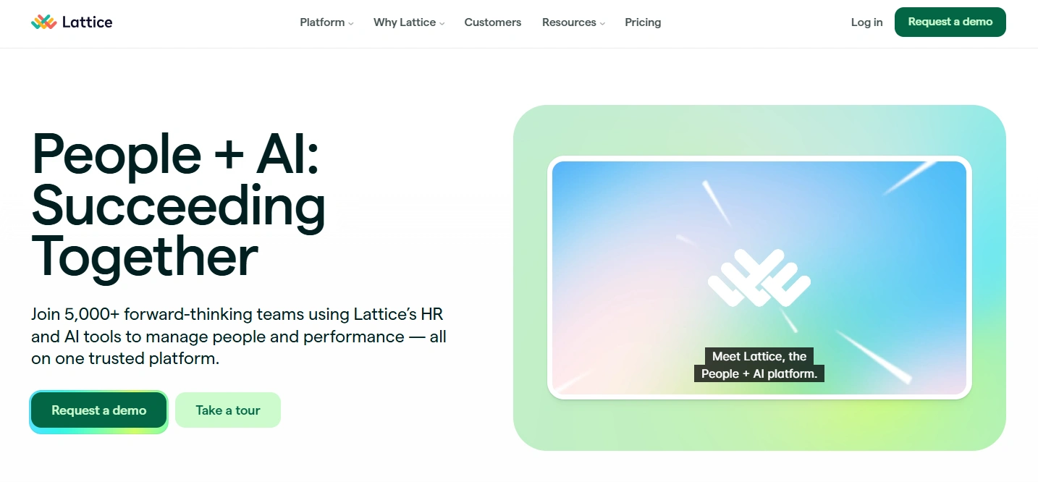Image resolution: width=1038 pixels, height=482 pixels.
Task: Click the Take a tour button
Action: (228, 410)
